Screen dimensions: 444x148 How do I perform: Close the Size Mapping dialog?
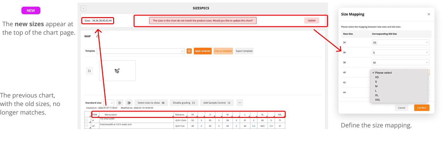click(429, 14)
